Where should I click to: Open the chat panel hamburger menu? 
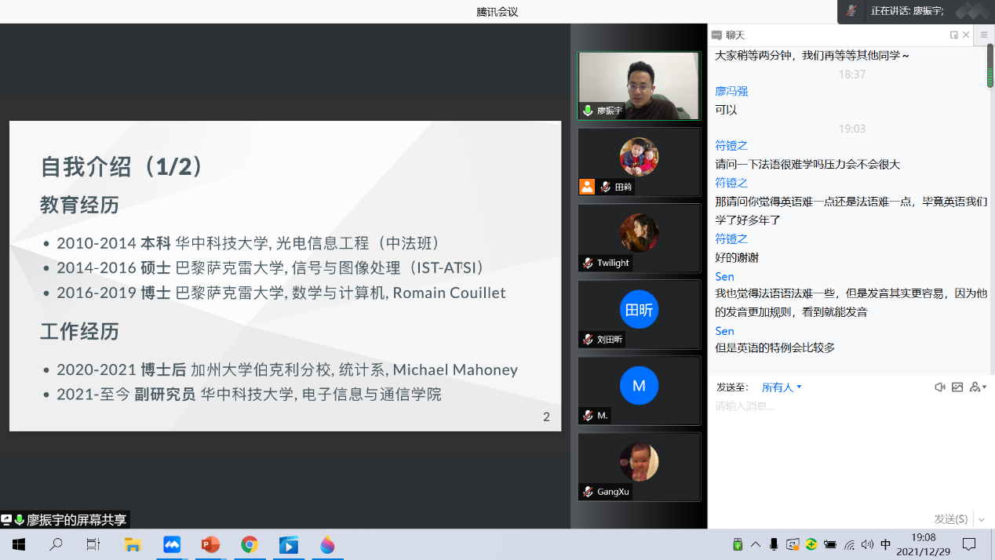[x=984, y=35]
